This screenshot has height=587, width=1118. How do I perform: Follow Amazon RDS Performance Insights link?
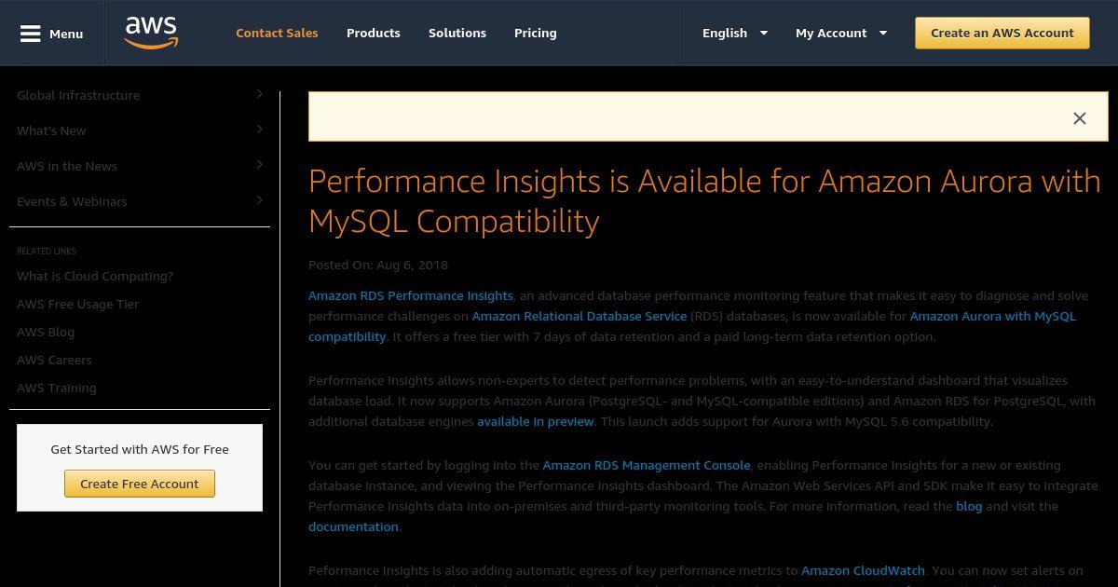click(x=411, y=295)
